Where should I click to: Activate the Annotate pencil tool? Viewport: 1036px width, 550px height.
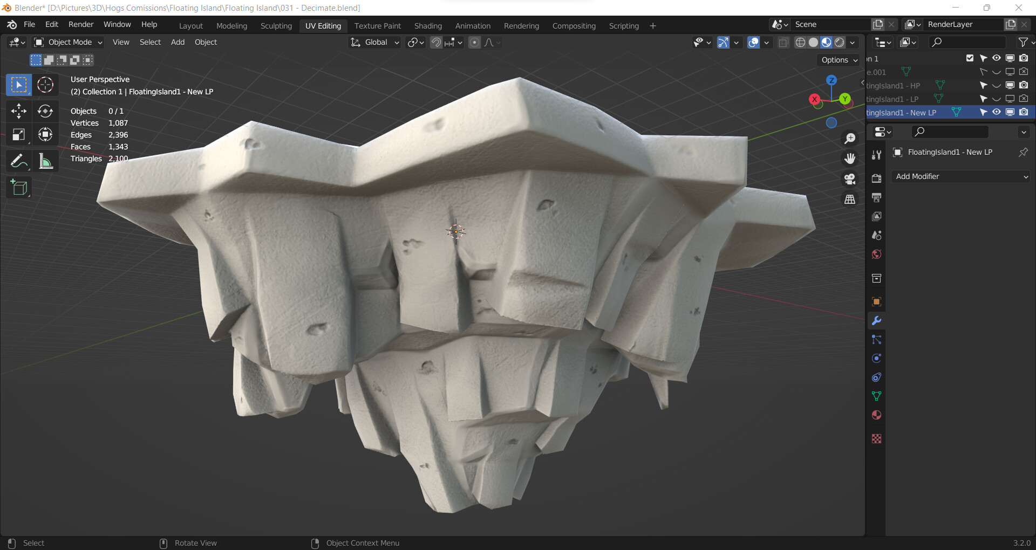coord(18,161)
